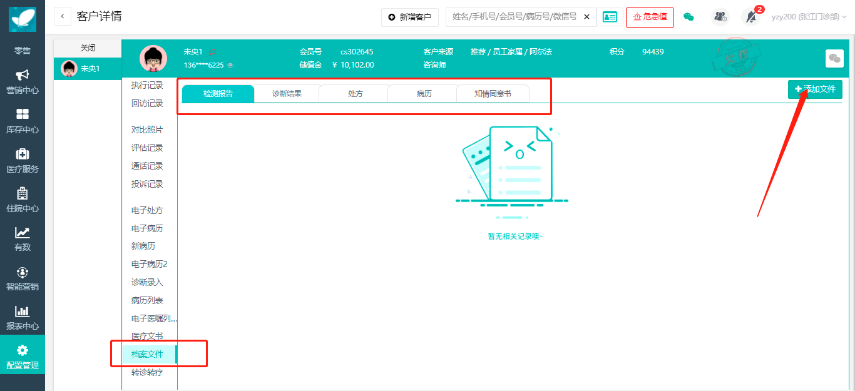Click the stored value ¥ 10,102.00
The image size is (855, 391).
click(x=353, y=65)
